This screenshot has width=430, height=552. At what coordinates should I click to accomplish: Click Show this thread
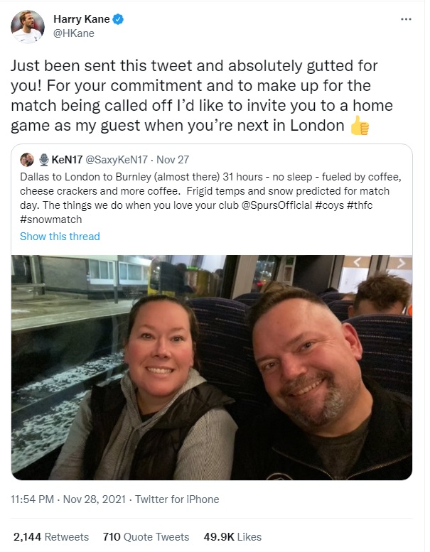pos(60,237)
